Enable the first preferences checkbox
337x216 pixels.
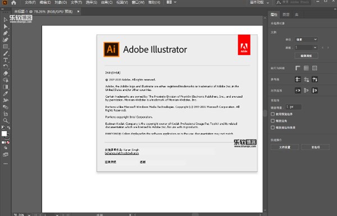273,114
